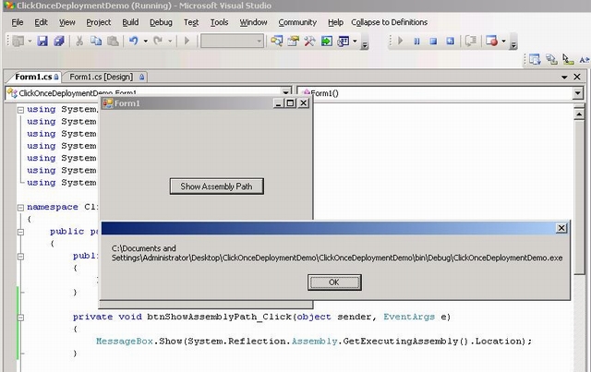Click the Continue debug play icon
591x372 pixels.
coord(400,41)
